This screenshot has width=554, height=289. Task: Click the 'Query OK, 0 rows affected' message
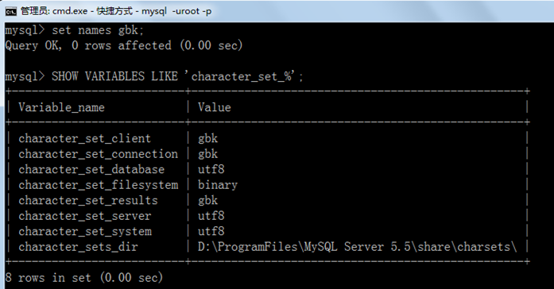point(88,45)
